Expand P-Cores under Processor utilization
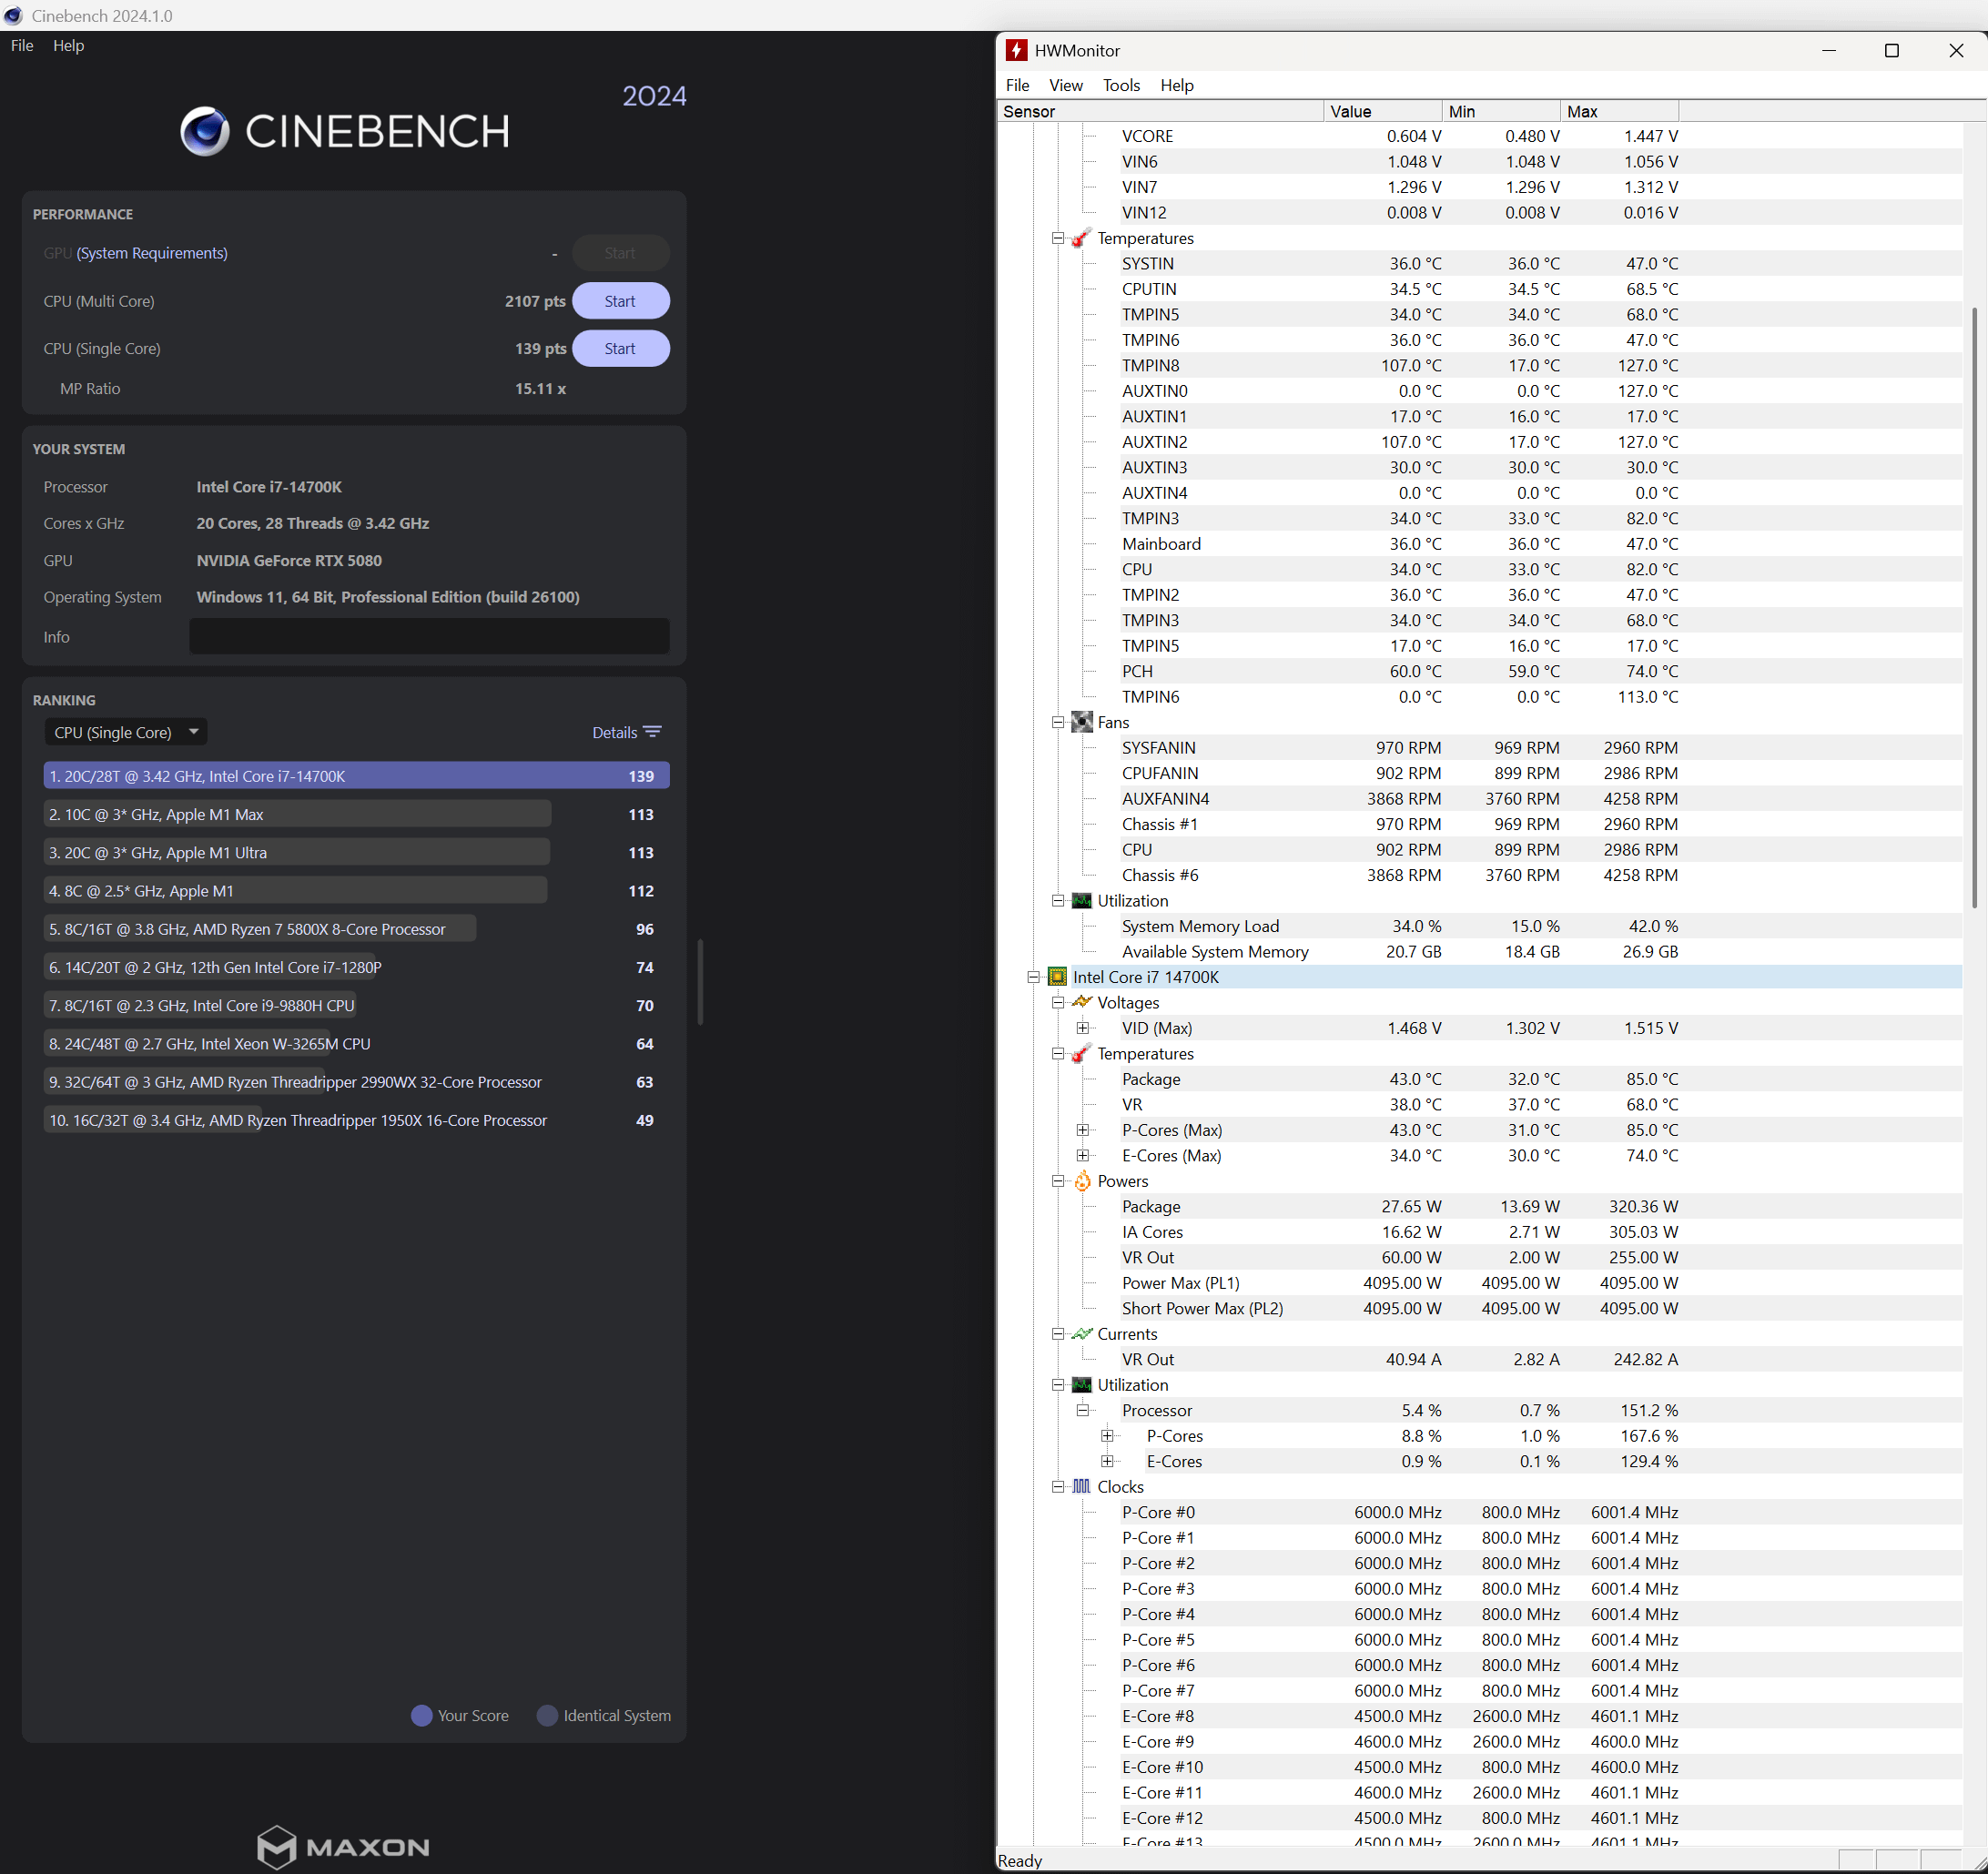This screenshot has height=1874, width=1988. (x=1107, y=1436)
